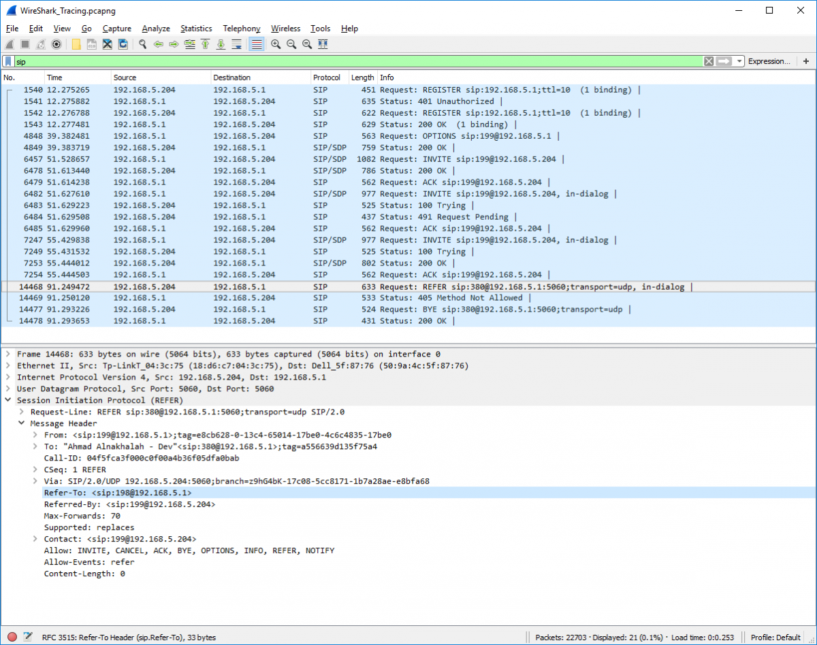Click the Expression... button
The height and width of the screenshot is (645, 817).
(769, 61)
